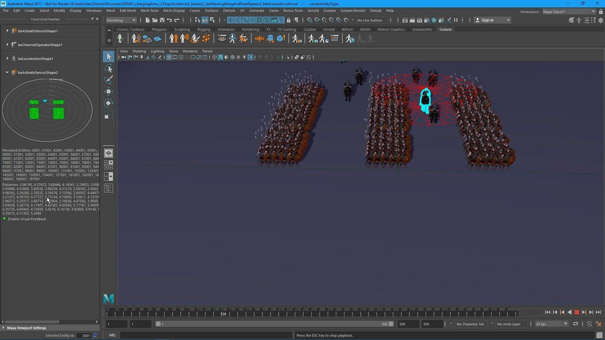
Task: Click the time range slider bar
Action: click(x=274, y=324)
